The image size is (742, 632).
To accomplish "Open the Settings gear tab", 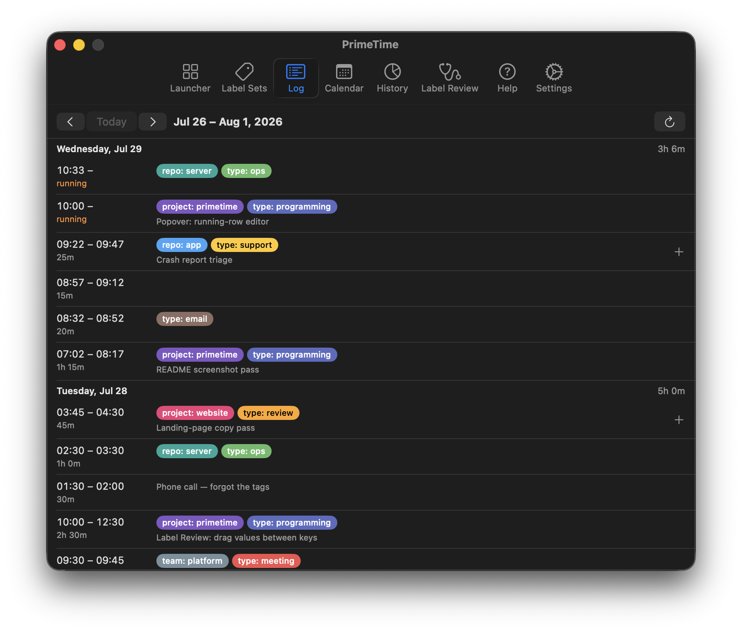I will coord(554,78).
